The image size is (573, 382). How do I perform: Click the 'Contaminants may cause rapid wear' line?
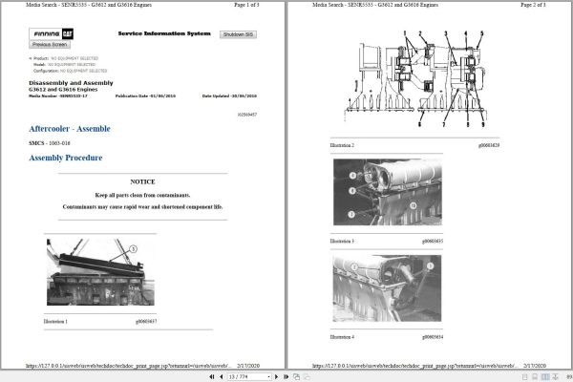tap(142, 207)
